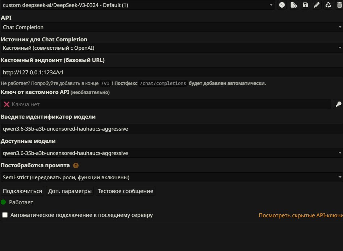Viewport: 343px width, 251px height.
Task: Save the connection profile with floppy icon
Action: [x=305, y=5]
